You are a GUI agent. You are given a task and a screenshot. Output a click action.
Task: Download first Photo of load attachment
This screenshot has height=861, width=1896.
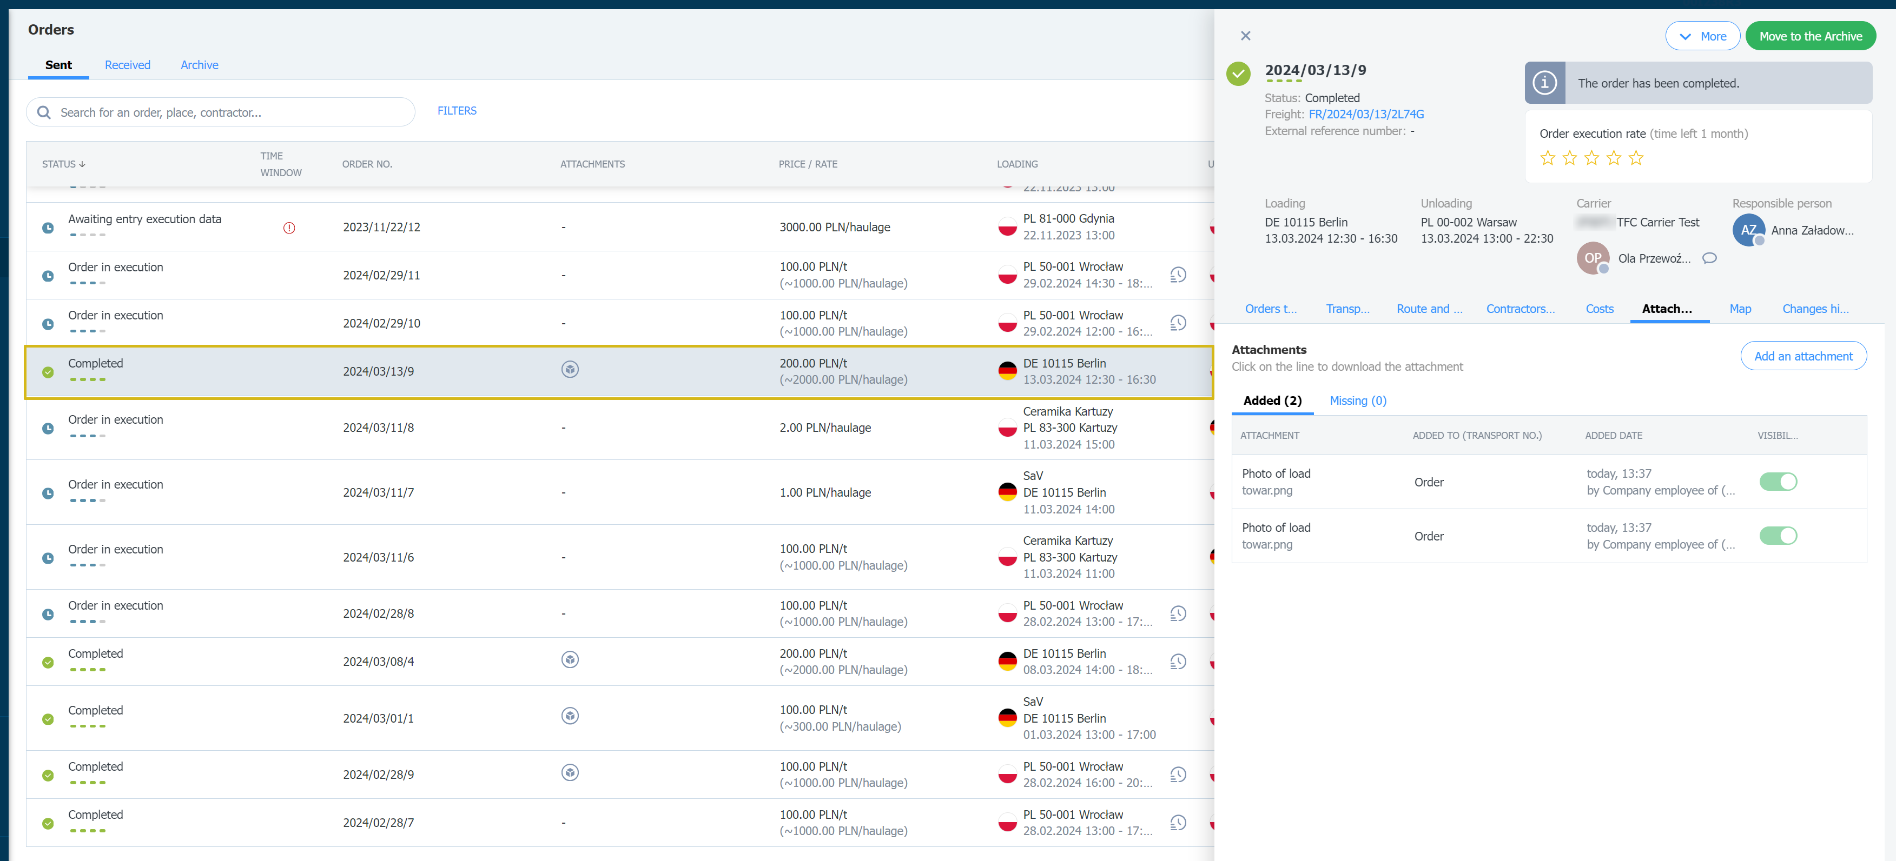click(1549, 482)
